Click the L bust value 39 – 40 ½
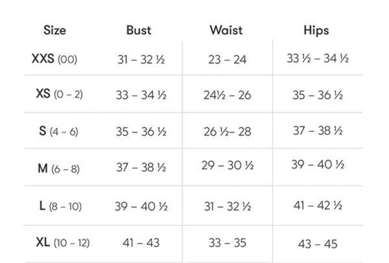 (141, 207)
